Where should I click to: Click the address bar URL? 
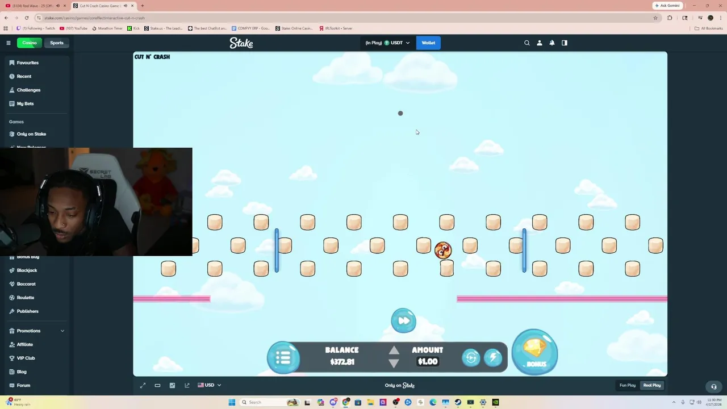pyautogui.click(x=94, y=18)
